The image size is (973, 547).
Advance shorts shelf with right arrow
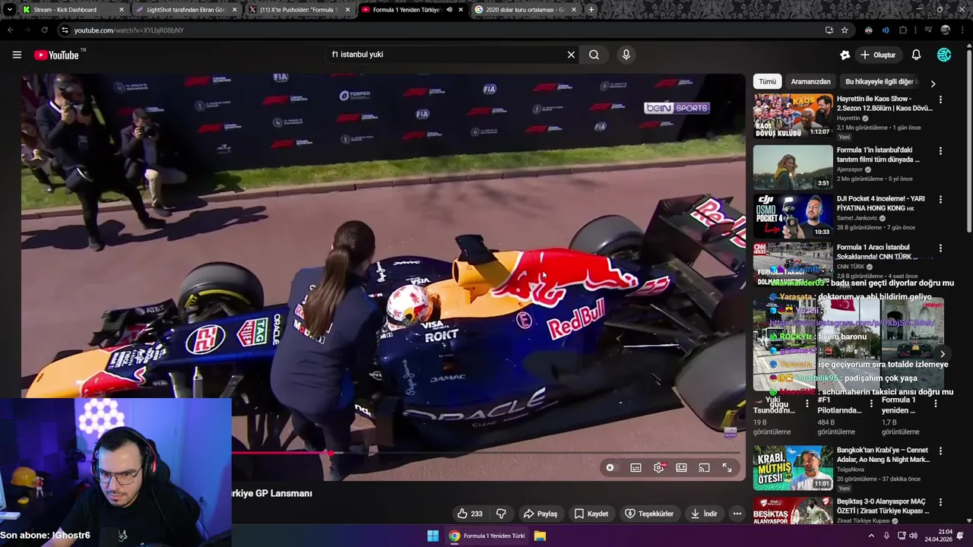coord(943,354)
